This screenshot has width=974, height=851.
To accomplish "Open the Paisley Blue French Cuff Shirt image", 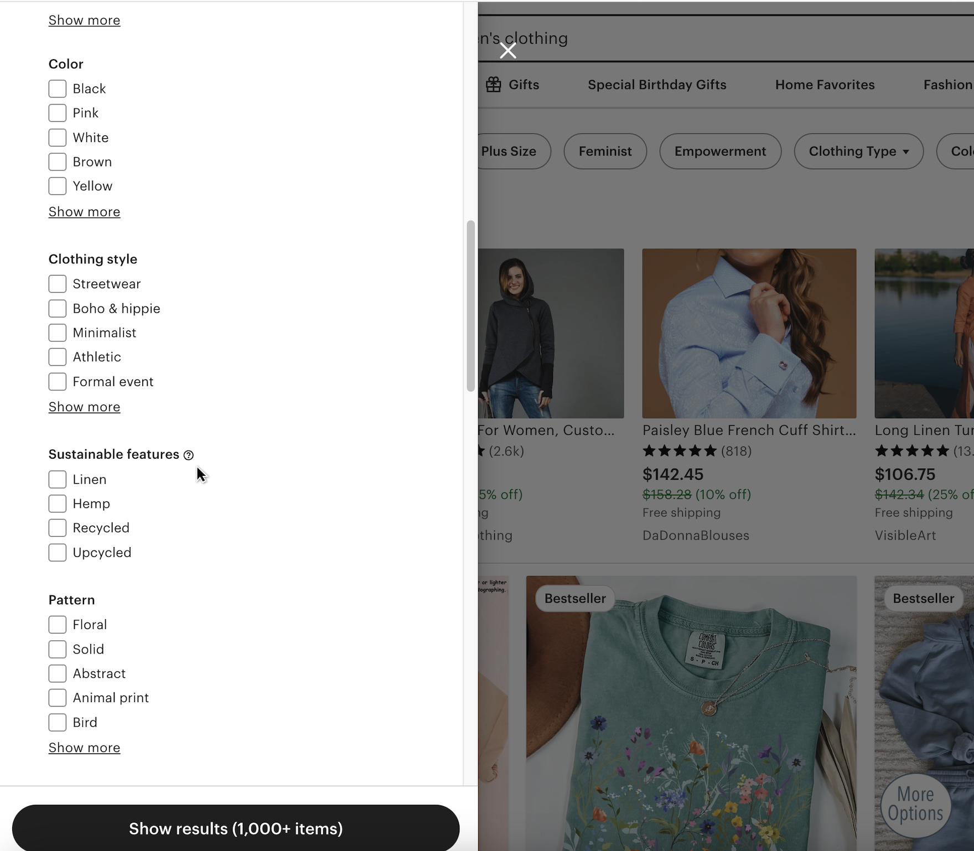I will pos(749,333).
